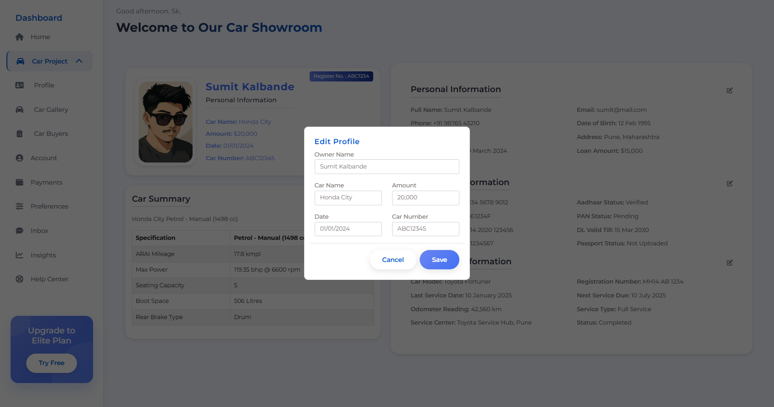Cancel the Edit Profile dialog
This screenshot has height=407, width=774.
pos(393,260)
